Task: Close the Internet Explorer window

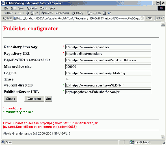Action: click(x=163, y=3)
